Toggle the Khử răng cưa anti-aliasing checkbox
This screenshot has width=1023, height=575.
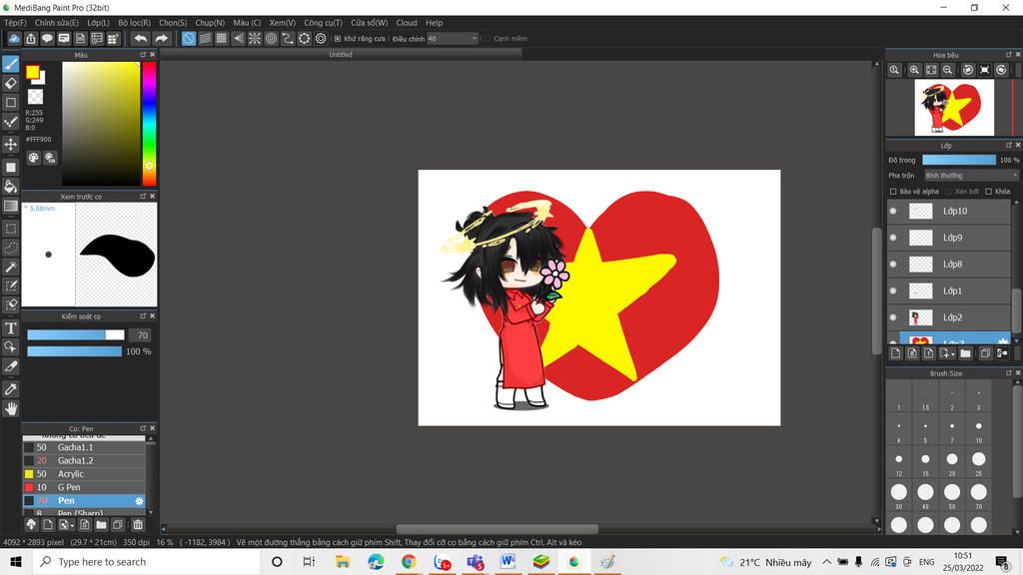coord(338,39)
